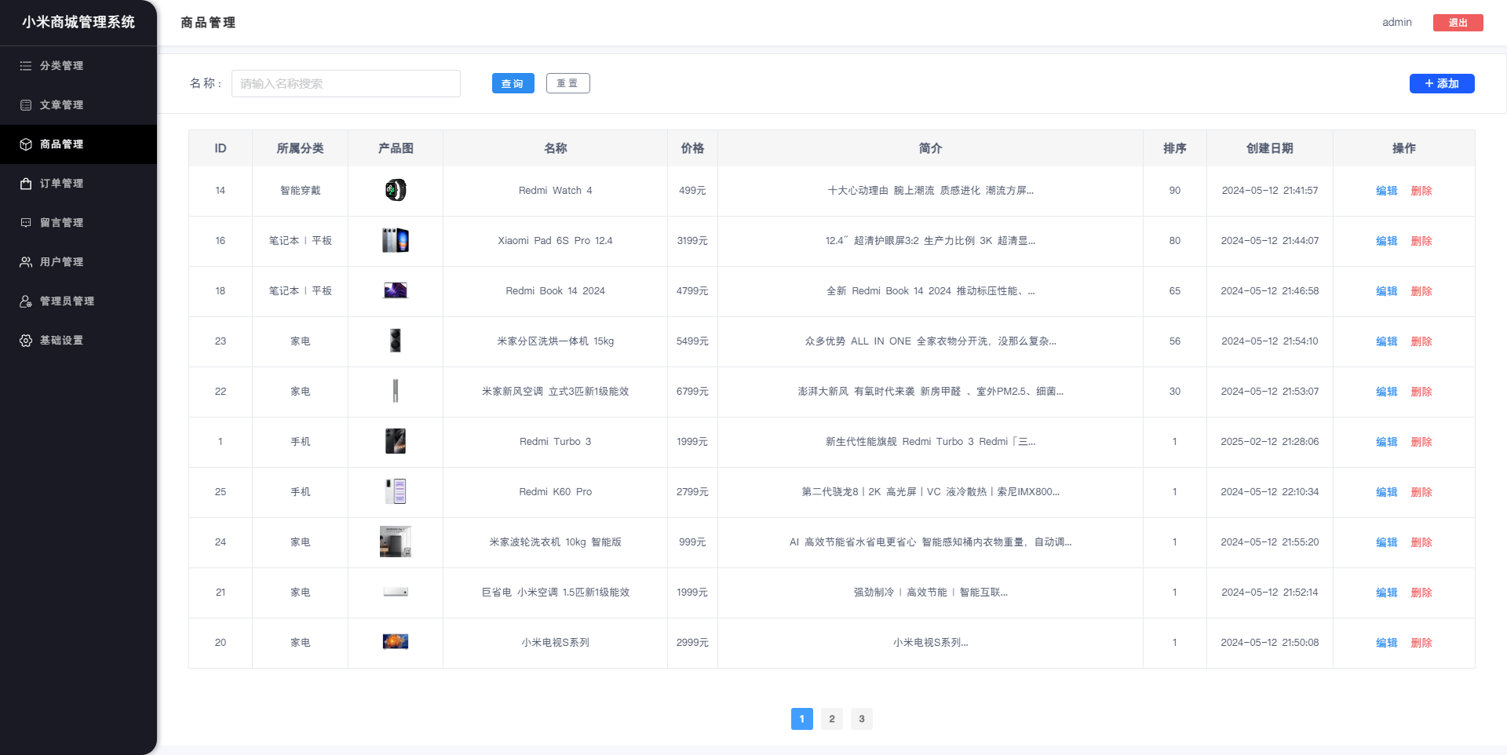Open 小米电视S系列 product thumbnail
Screen dimensions: 1507x755
396,643
